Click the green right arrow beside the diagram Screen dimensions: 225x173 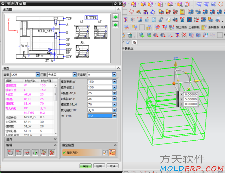click(x=115, y=25)
